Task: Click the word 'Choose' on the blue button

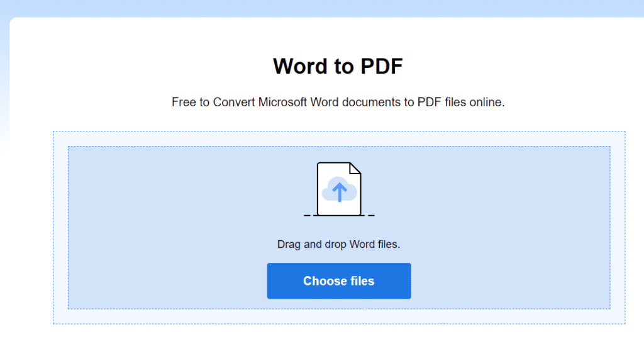Action: 325,281
